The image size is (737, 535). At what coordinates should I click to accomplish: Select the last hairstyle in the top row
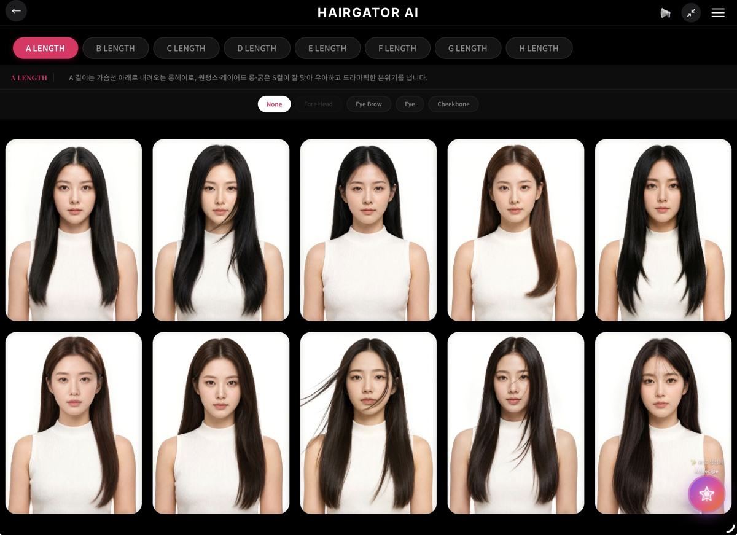(663, 230)
